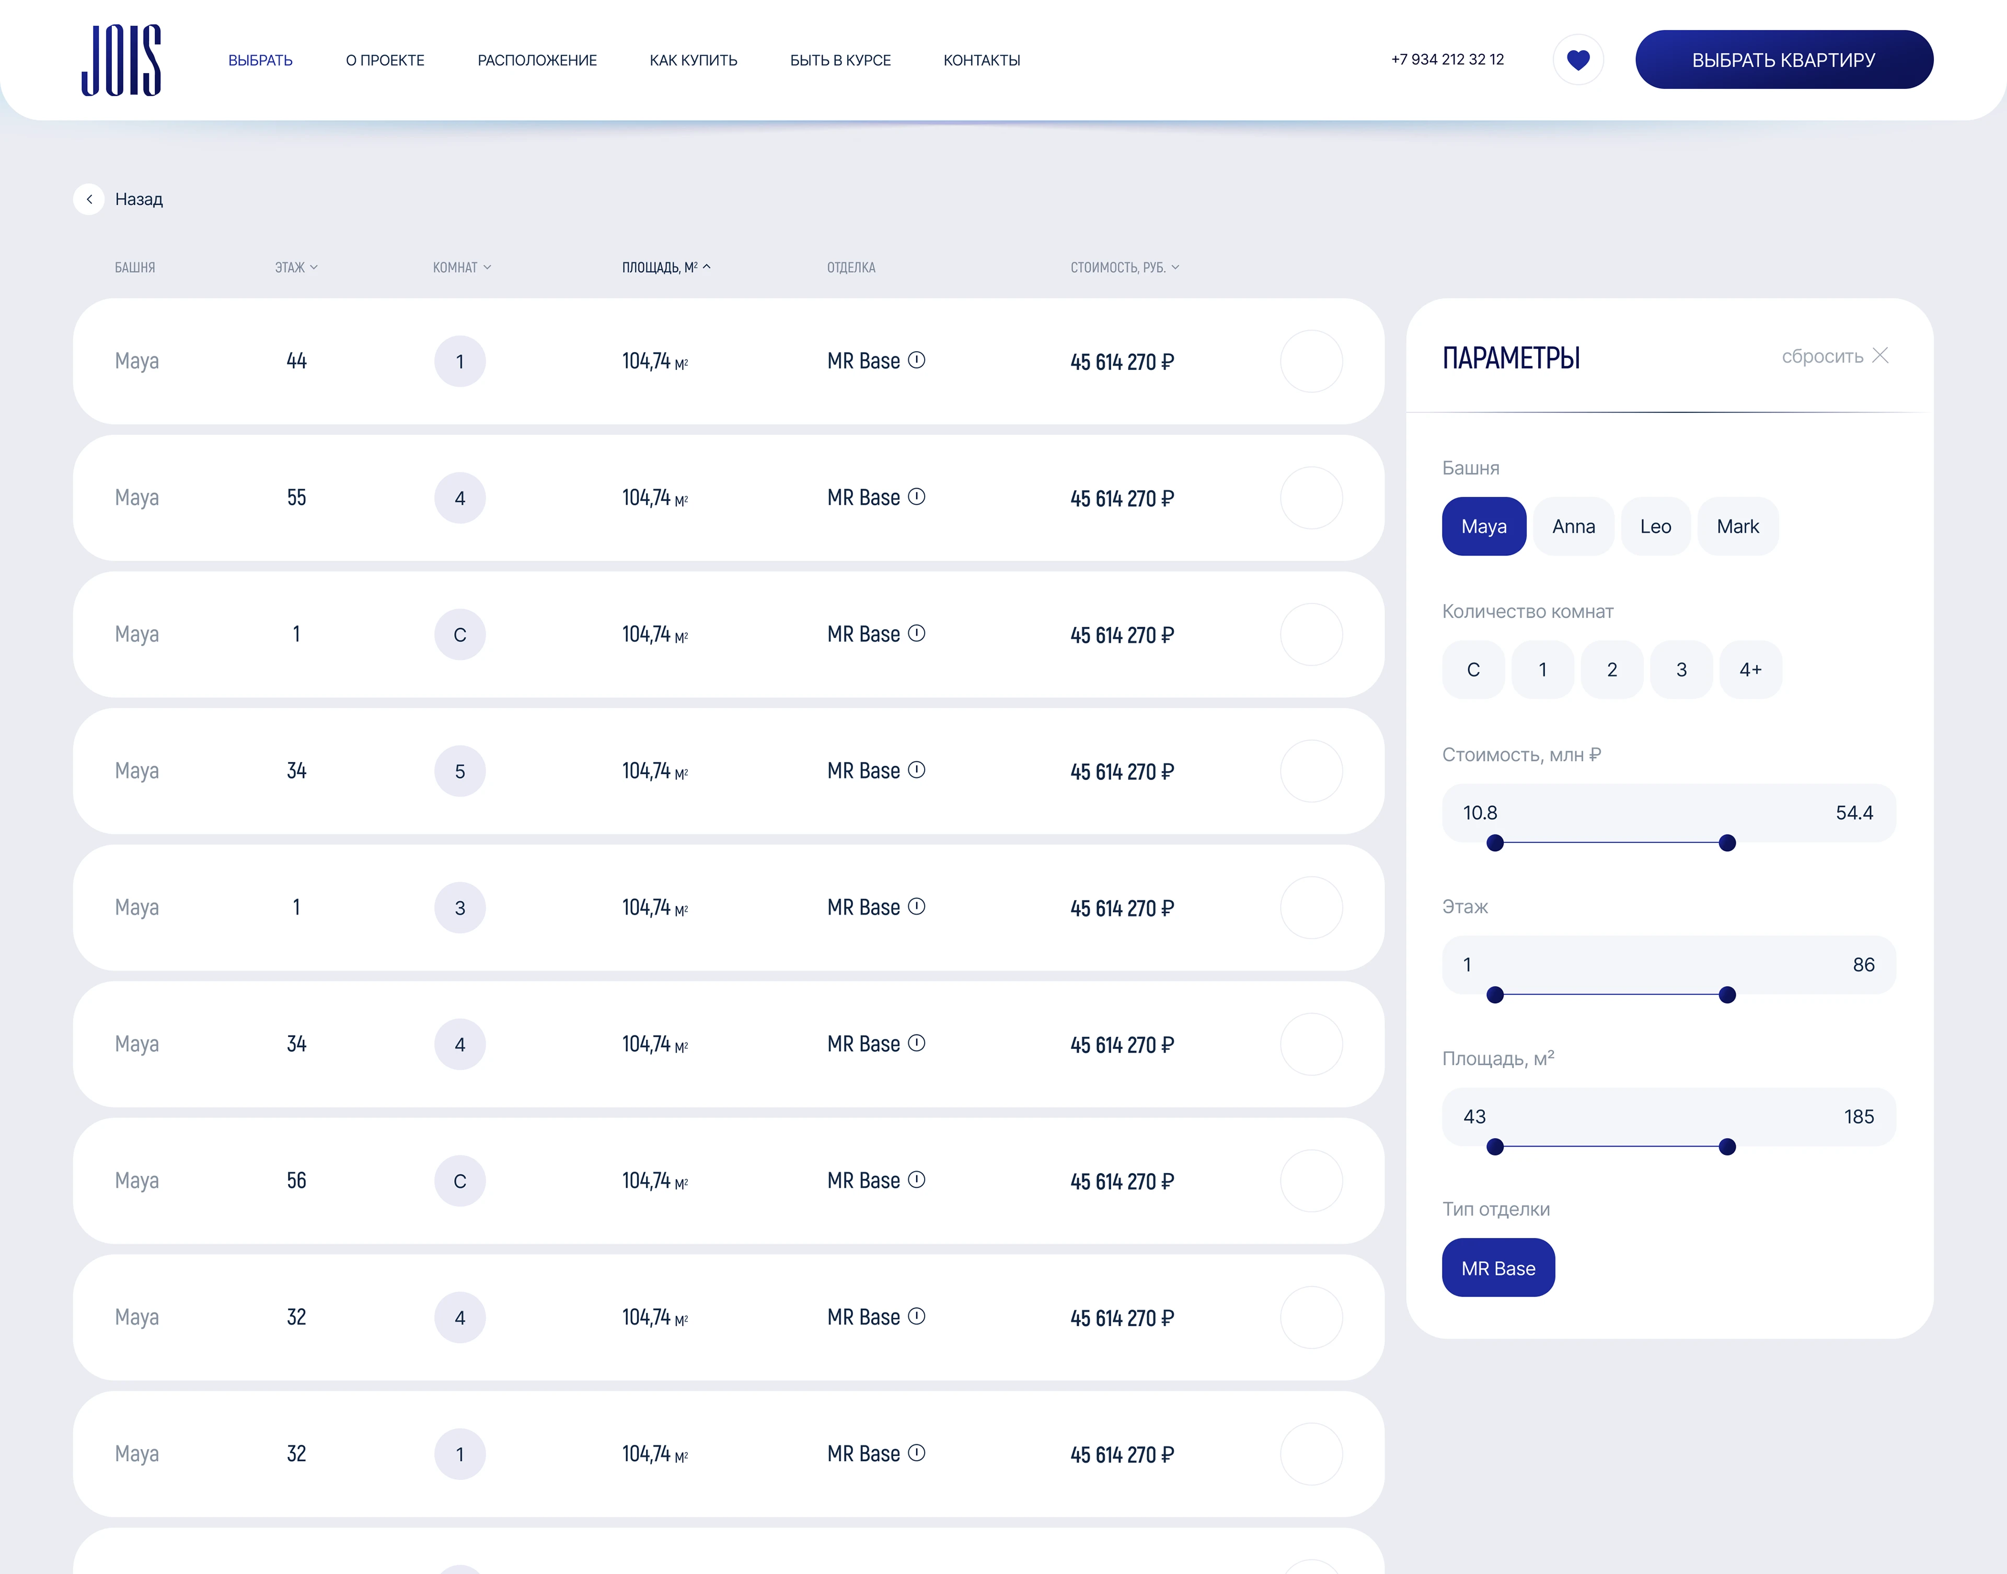The width and height of the screenshot is (2007, 1574).
Task: Click the empty circle button in the first floor 34 row
Action: coord(1310,771)
